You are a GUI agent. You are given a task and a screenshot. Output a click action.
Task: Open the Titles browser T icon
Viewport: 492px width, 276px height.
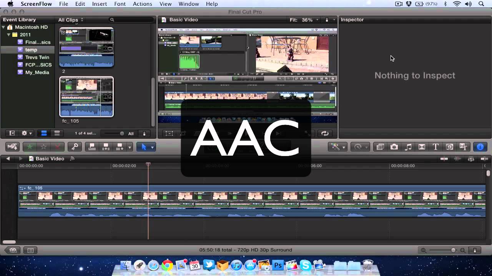point(435,146)
